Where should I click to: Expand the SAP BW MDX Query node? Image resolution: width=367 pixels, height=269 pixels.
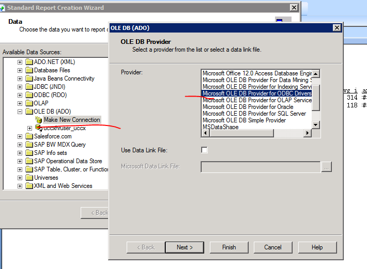[x=20, y=145]
